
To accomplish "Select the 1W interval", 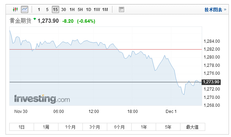I will click(97, 10).
